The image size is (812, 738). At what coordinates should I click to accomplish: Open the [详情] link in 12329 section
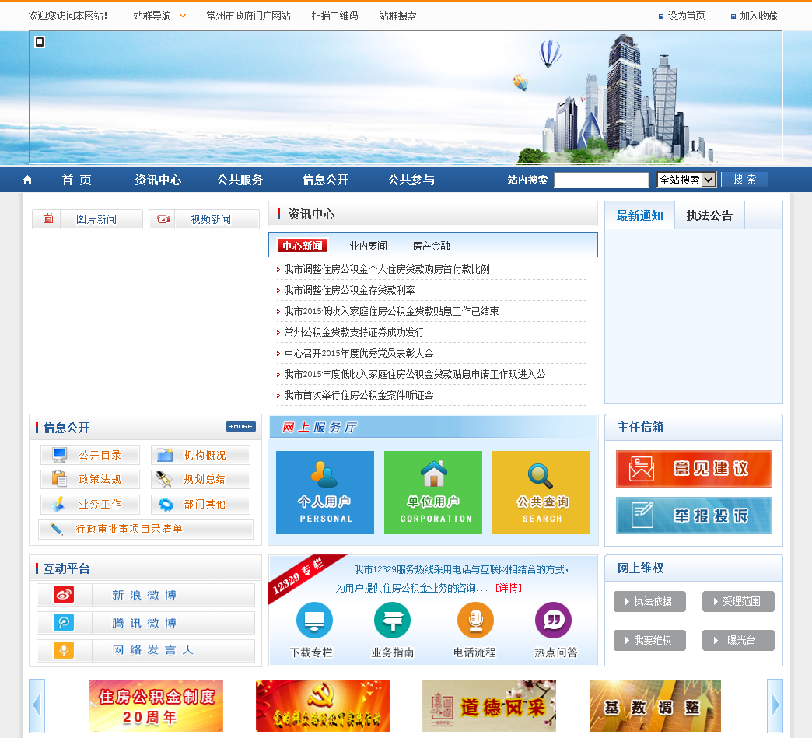tap(509, 588)
